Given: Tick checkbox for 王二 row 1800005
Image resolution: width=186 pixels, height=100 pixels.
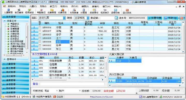Looking at the screenshot, I should point(40,38).
